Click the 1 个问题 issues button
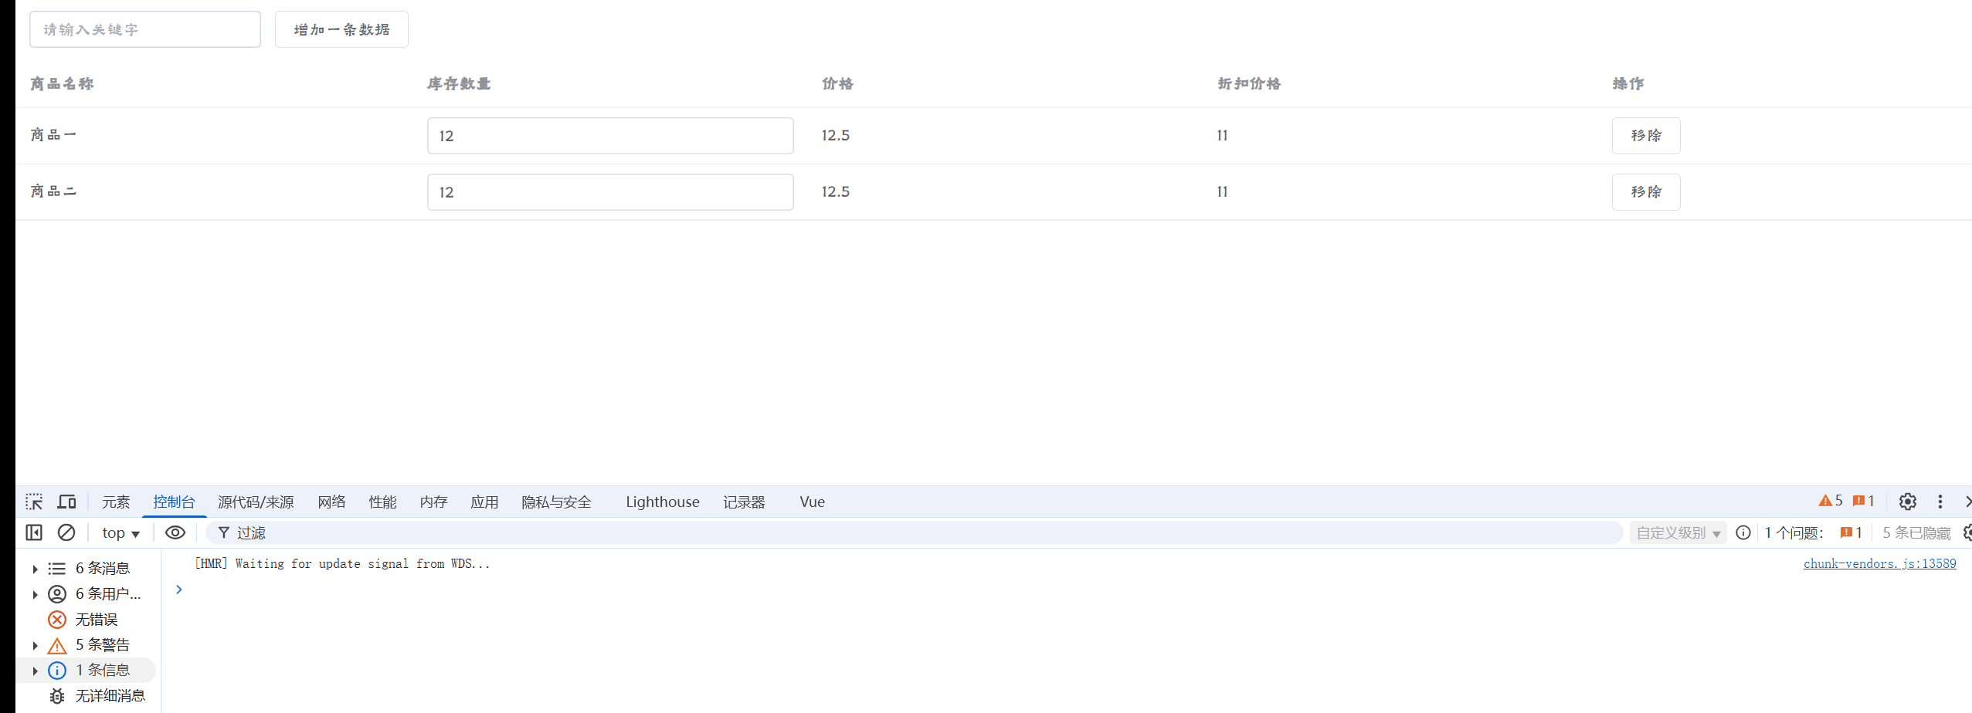 1813,532
